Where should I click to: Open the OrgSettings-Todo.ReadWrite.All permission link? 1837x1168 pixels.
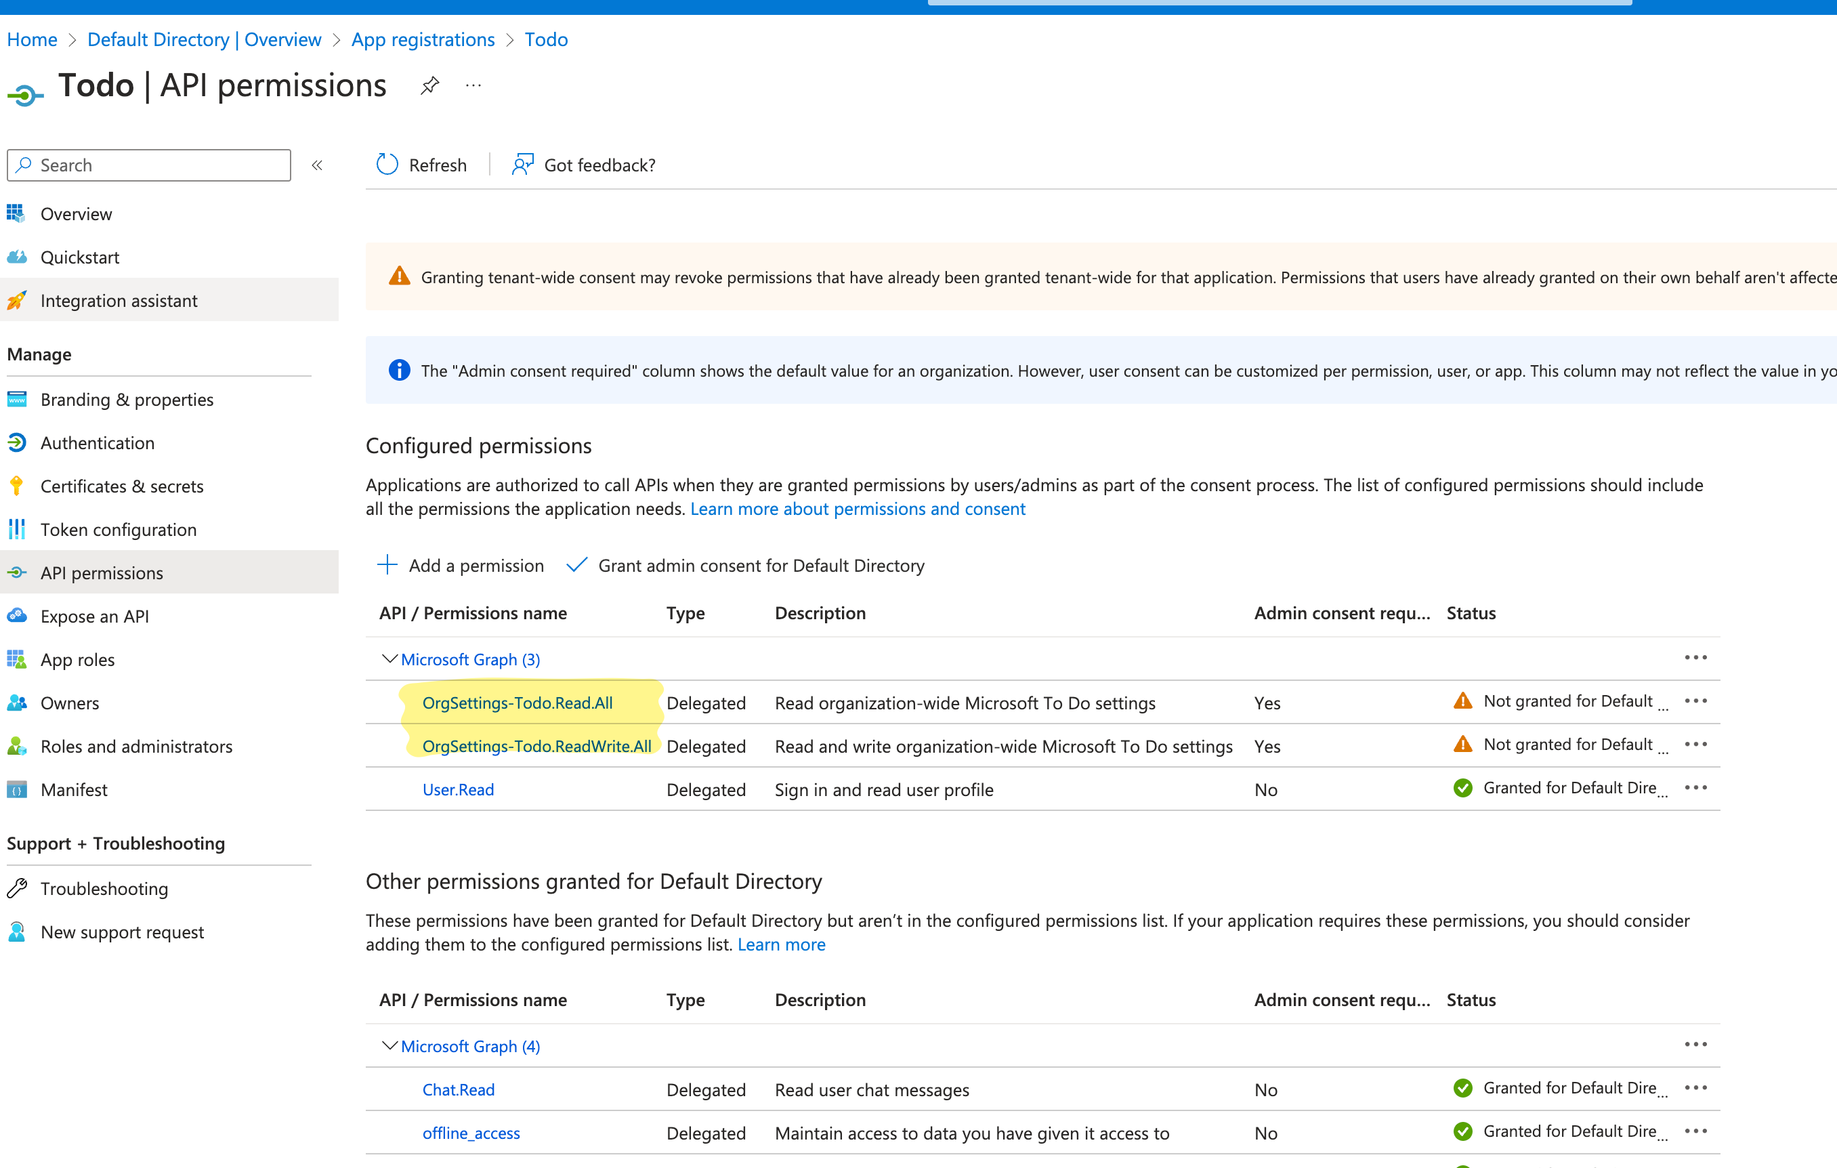click(x=536, y=746)
